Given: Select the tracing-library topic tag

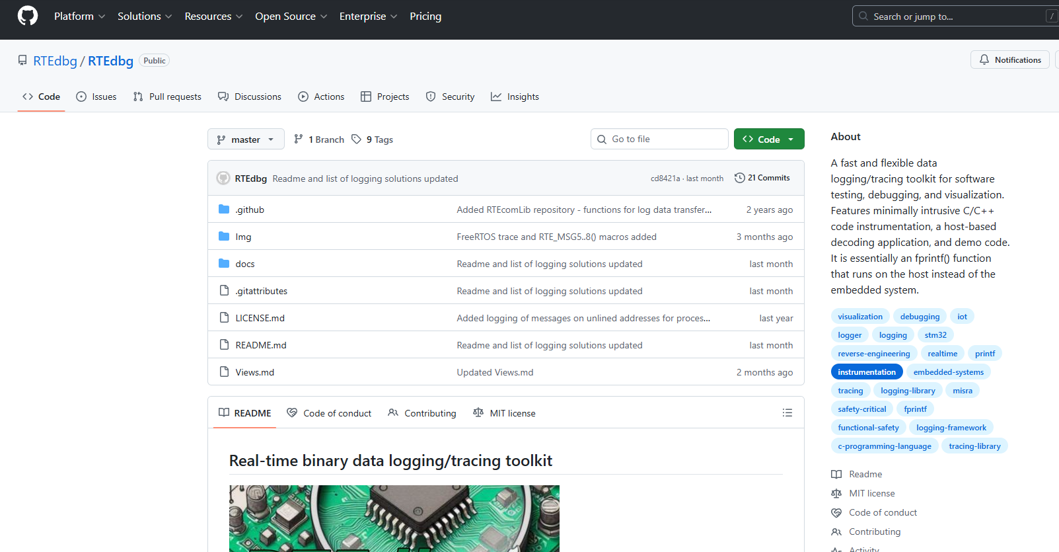Looking at the screenshot, I should (974, 446).
